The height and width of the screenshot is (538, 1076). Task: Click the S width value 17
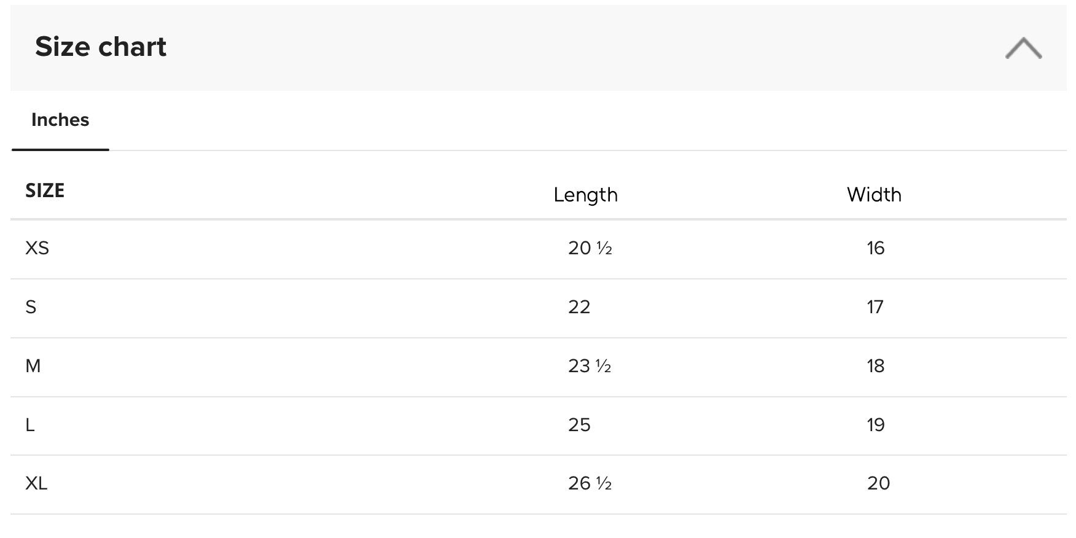pyautogui.click(x=875, y=307)
